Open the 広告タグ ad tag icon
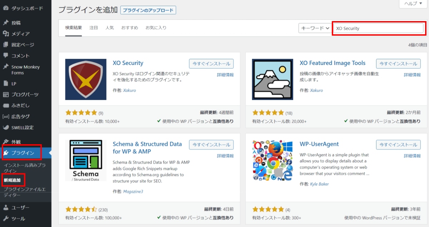Viewport: 429px width, 227px height. pos(5,116)
